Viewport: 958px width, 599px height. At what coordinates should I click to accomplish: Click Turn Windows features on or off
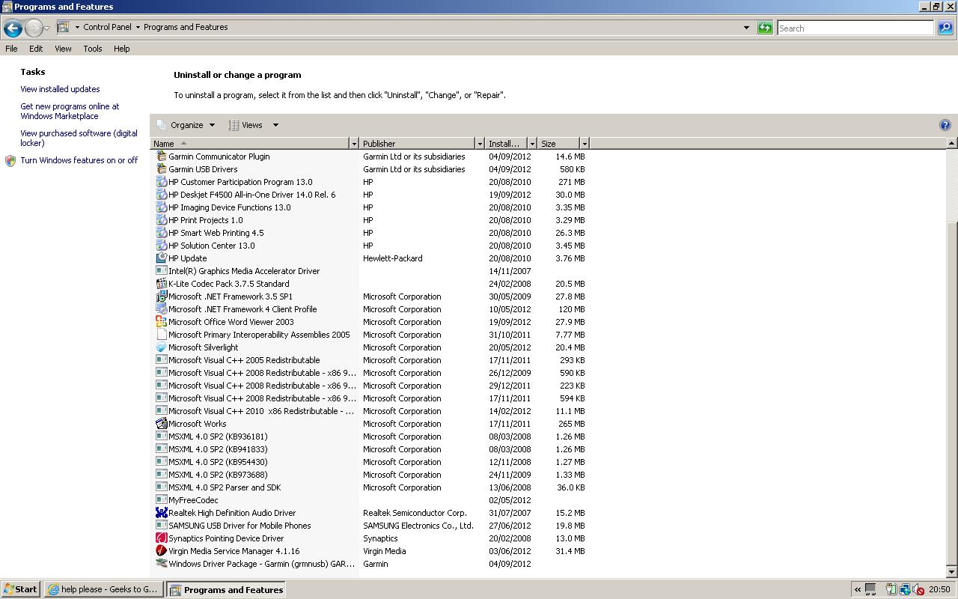click(79, 160)
